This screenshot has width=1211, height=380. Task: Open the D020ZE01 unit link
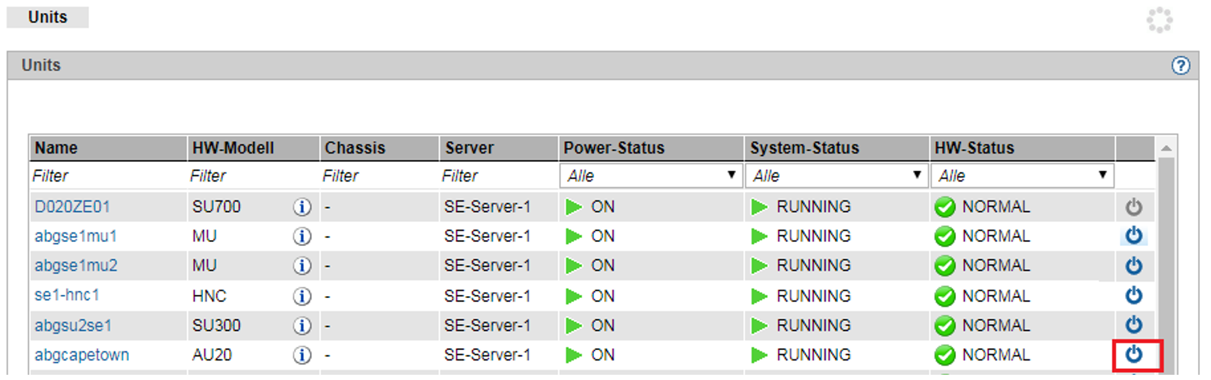click(72, 207)
